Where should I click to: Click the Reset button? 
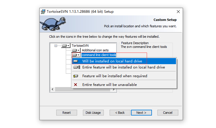[x=66, y=113]
